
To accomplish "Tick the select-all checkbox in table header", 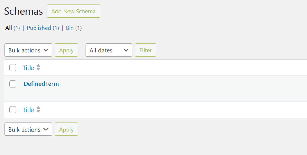I will 13,68.
